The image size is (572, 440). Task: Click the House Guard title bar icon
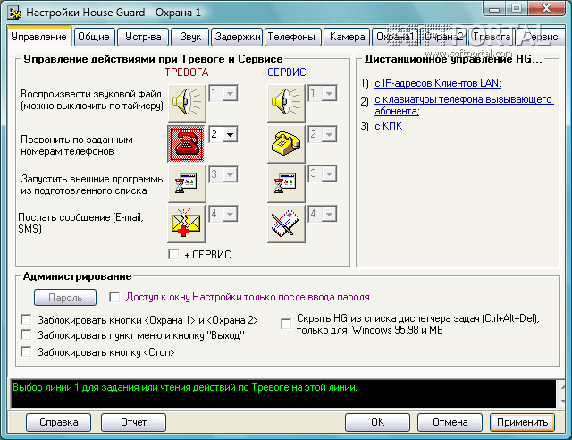(x=15, y=13)
